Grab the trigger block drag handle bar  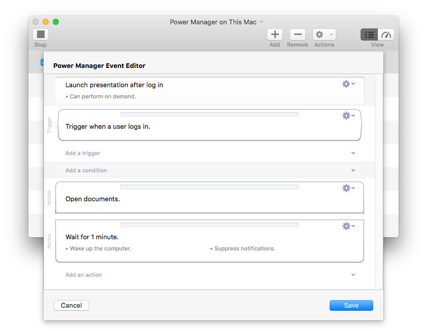click(x=209, y=115)
